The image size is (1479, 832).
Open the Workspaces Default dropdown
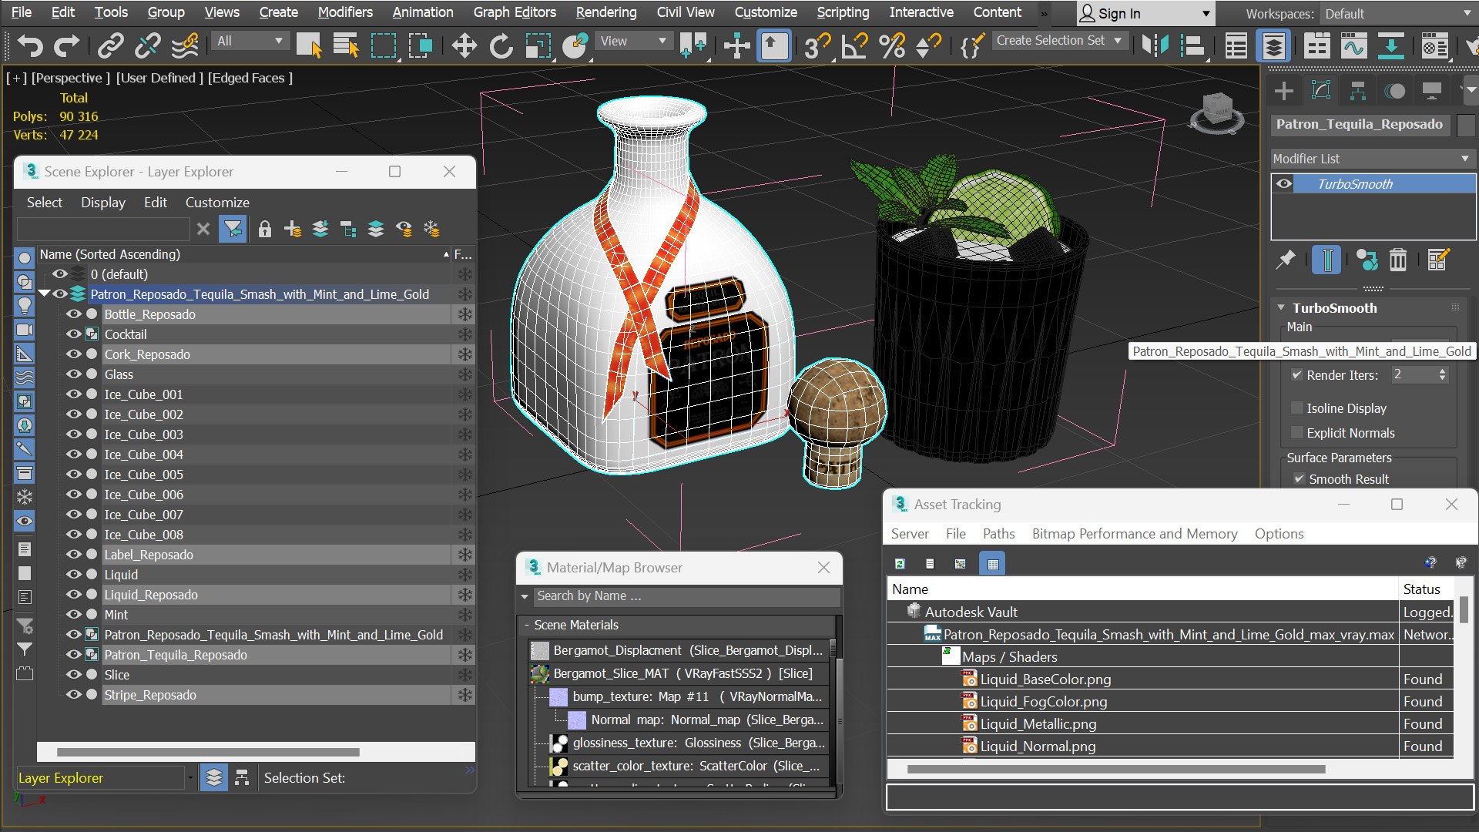point(1397,14)
